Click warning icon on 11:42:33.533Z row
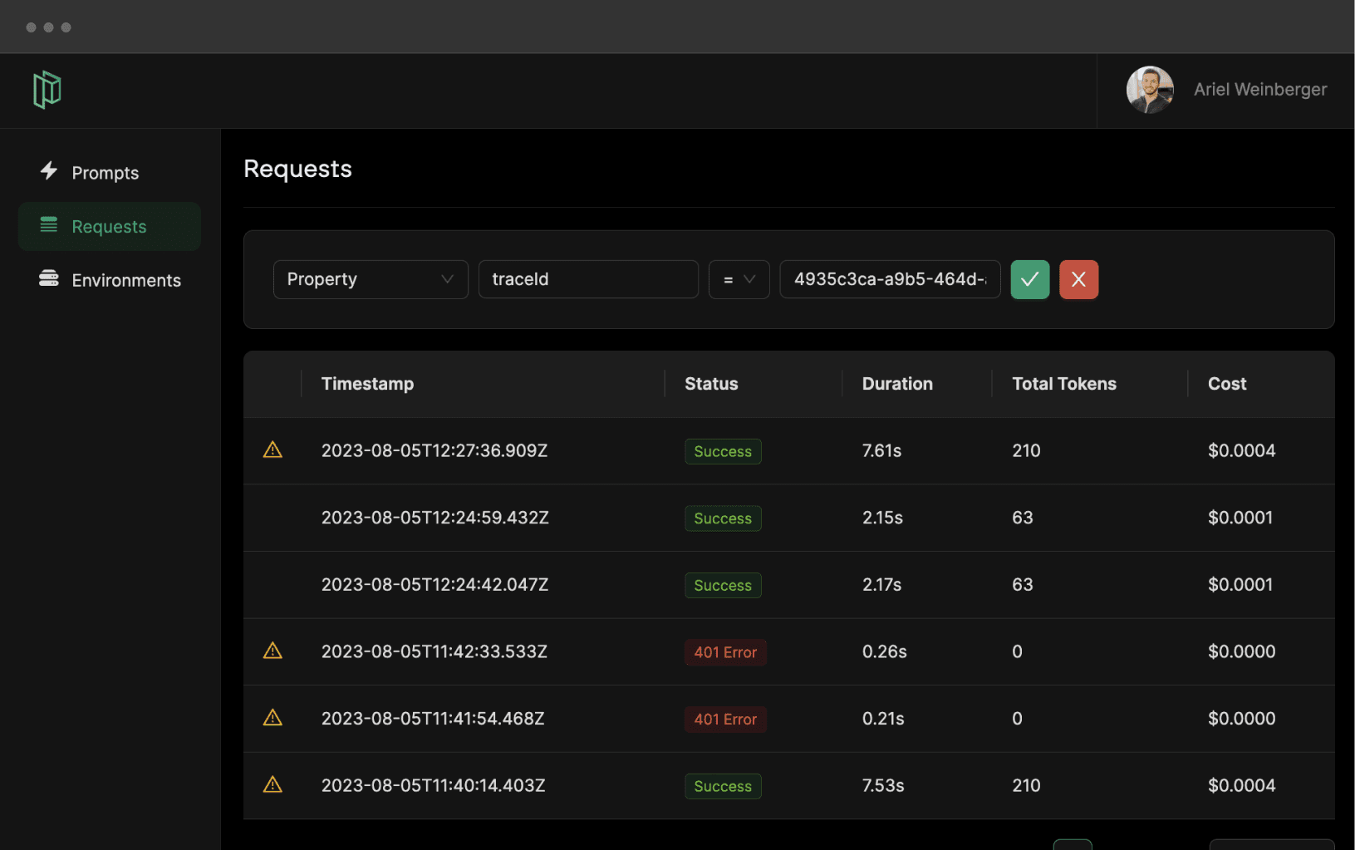This screenshot has width=1355, height=850. pyautogui.click(x=272, y=651)
